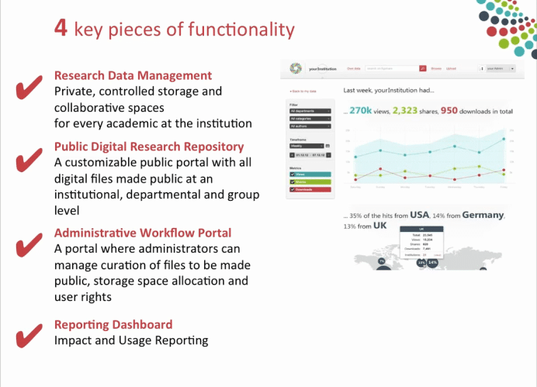Open the All categories filter dropdown
This screenshot has width=537, height=387.
(x=310, y=119)
